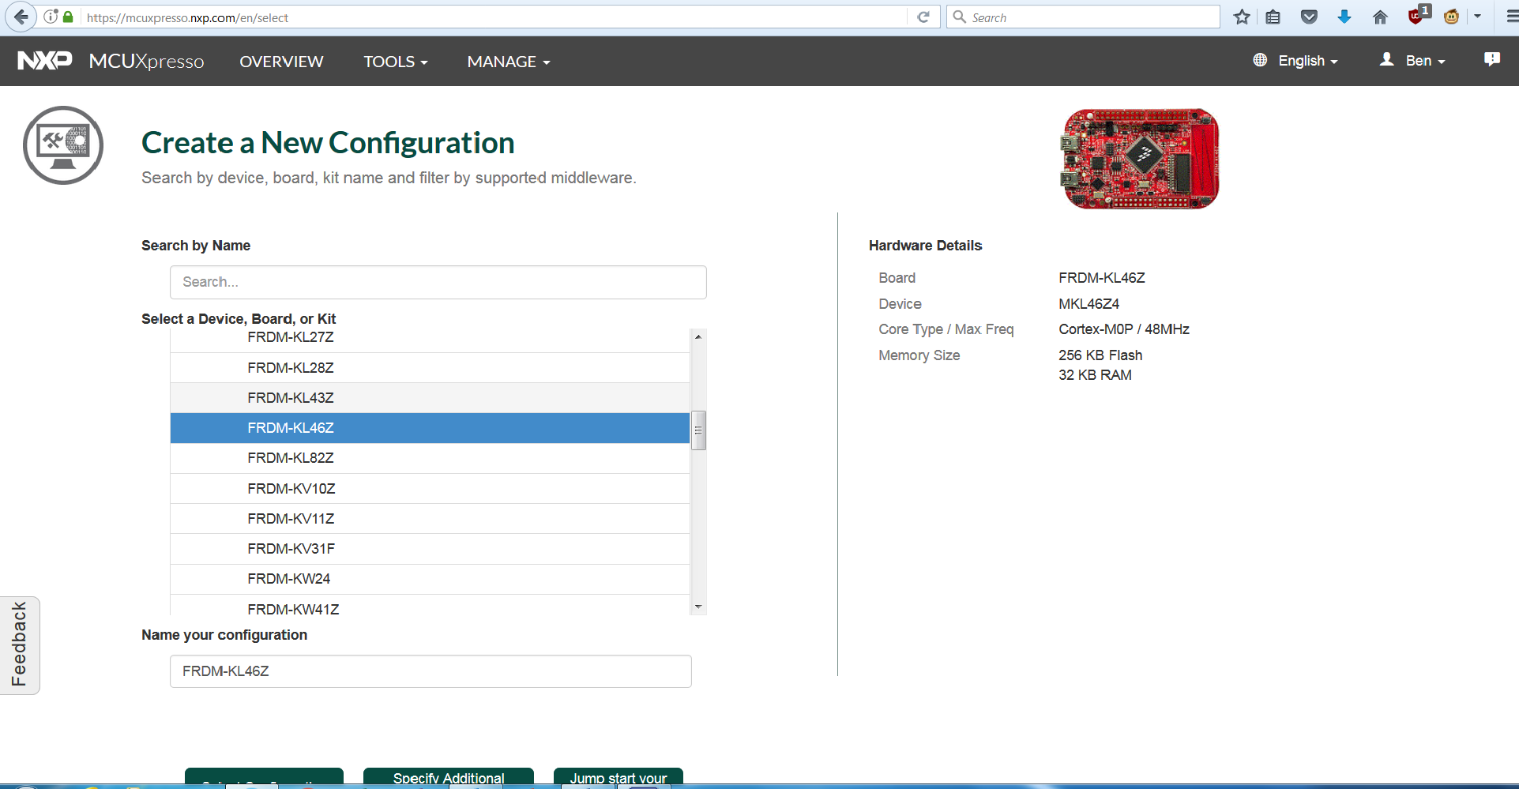Select FRDM-KL43Z from the list
Image resolution: width=1519 pixels, height=789 pixels.
(430, 398)
